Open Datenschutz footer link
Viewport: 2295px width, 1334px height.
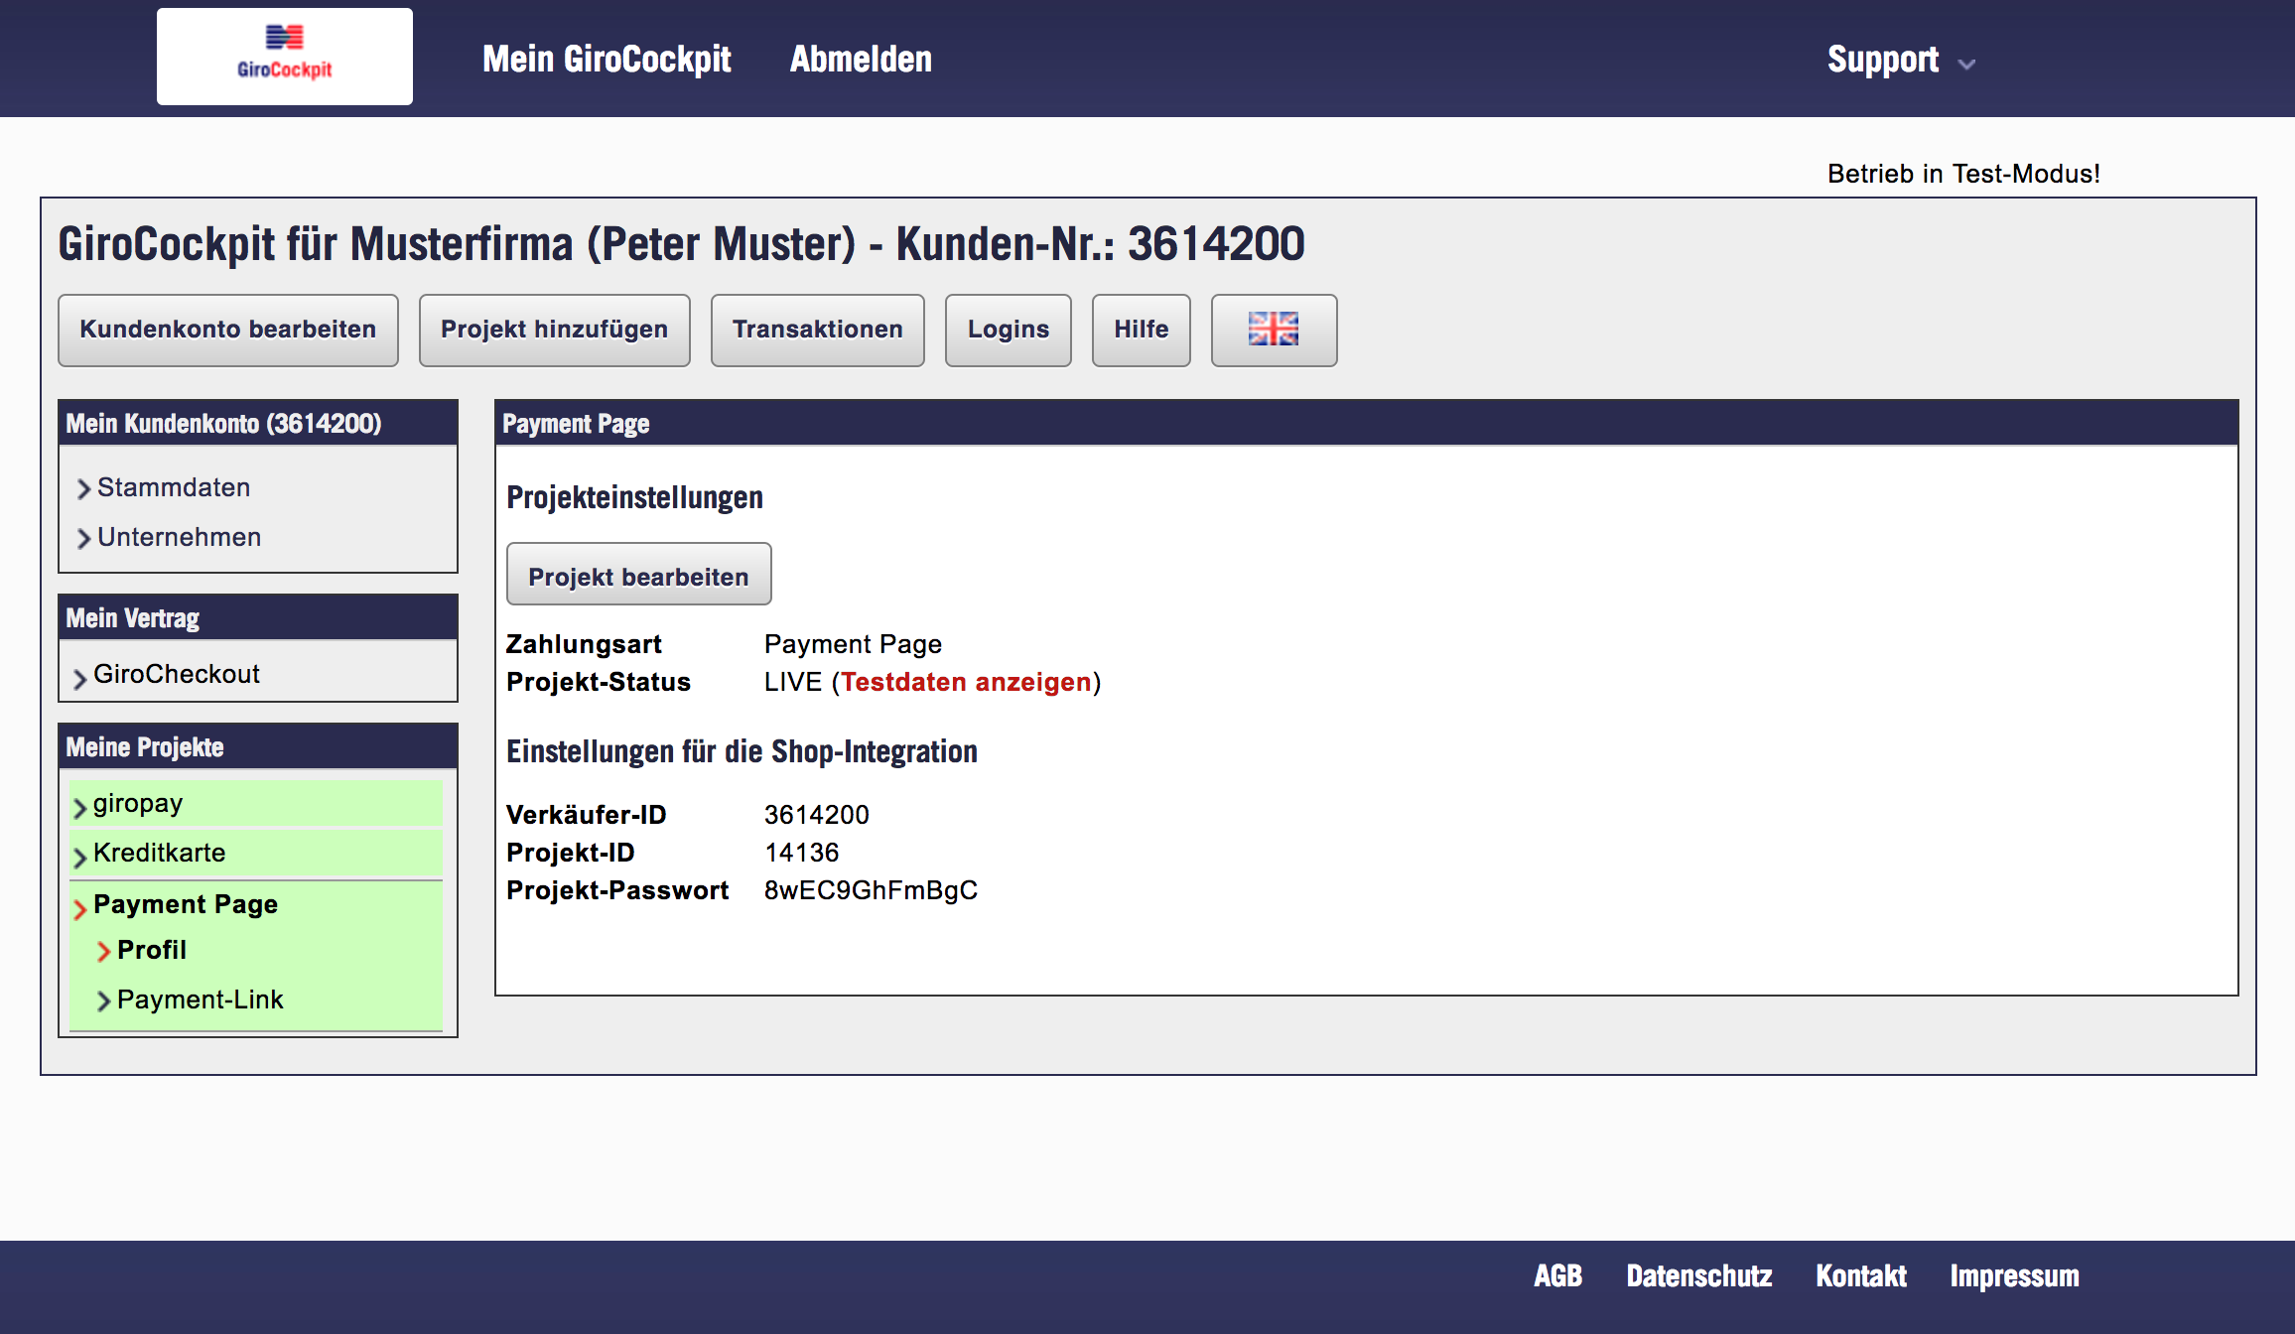[1698, 1276]
